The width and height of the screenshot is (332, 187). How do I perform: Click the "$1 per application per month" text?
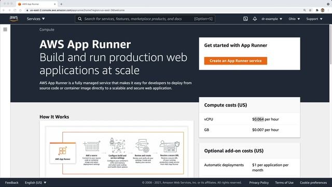pyautogui.click(x=270, y=167)
